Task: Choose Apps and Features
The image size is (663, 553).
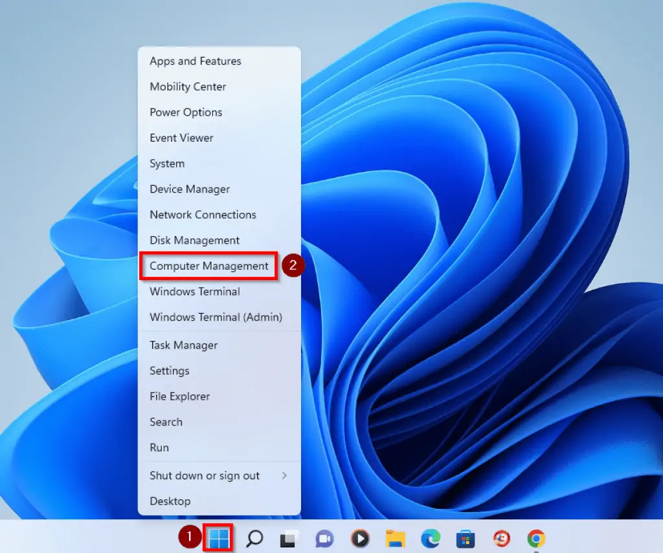Action: point(196,61)
